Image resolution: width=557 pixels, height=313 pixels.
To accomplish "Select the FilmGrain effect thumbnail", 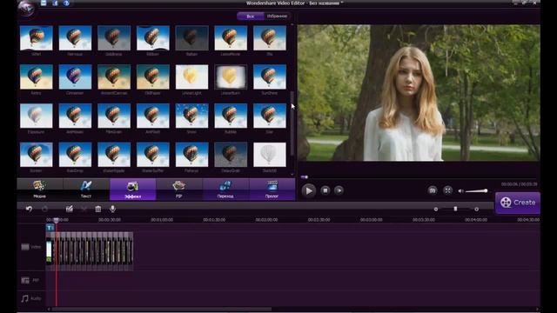I will [114, 116].
